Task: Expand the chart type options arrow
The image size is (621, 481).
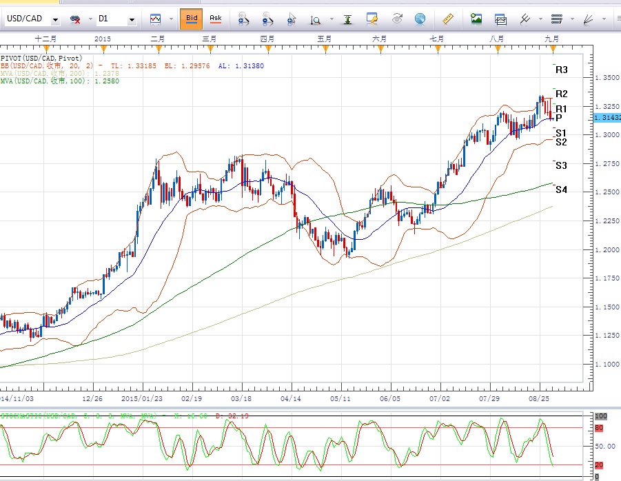Action: click(171, 19)
